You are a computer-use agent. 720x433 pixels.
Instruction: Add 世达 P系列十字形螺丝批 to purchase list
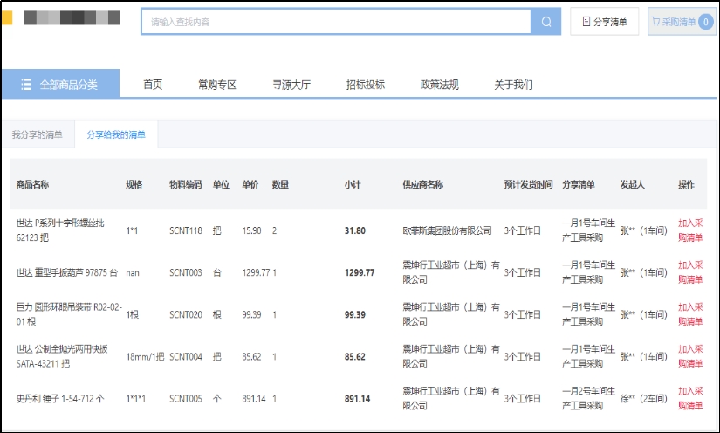click(690, 230)
